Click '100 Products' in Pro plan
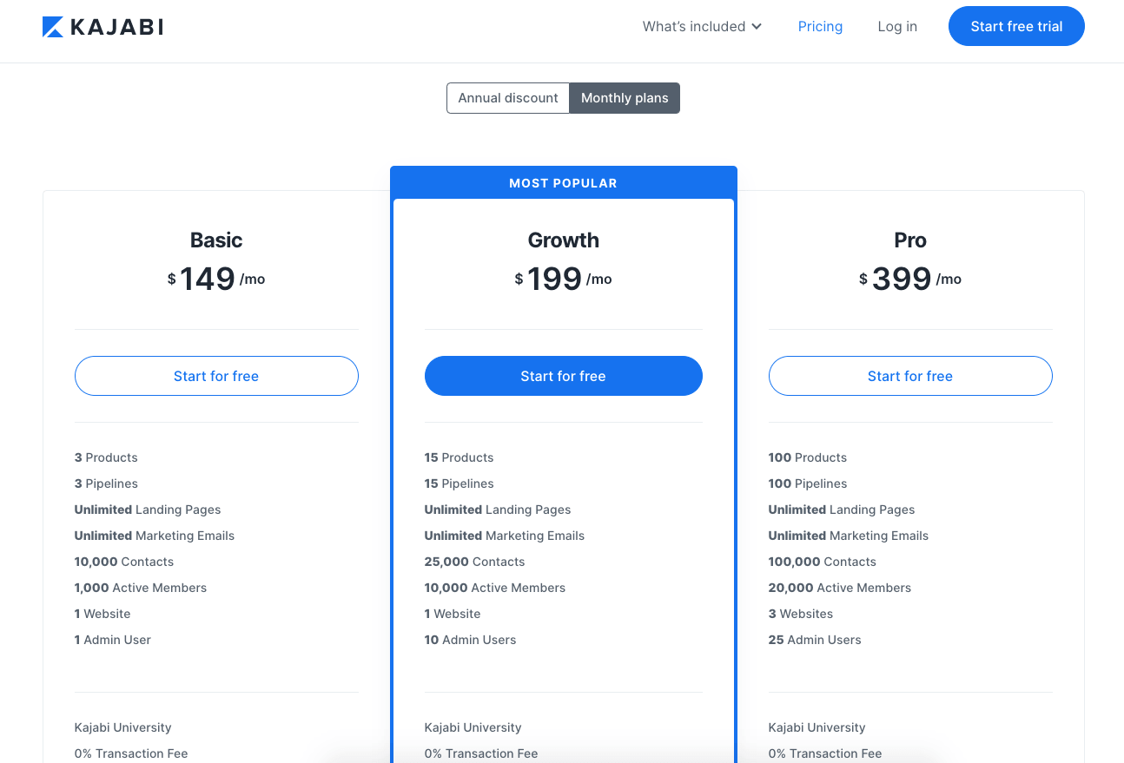 808,457
